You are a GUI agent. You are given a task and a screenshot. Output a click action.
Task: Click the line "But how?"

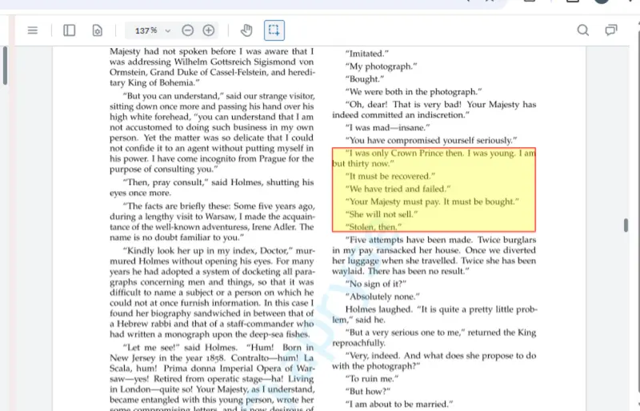[368, 391]
